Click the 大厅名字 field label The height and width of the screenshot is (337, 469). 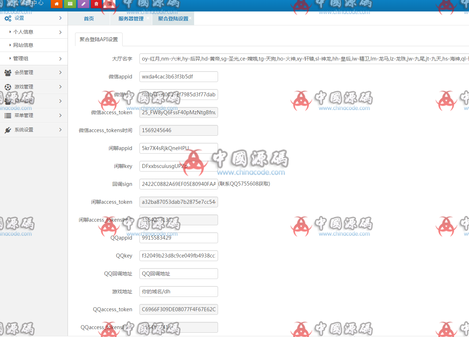[122, 59]
